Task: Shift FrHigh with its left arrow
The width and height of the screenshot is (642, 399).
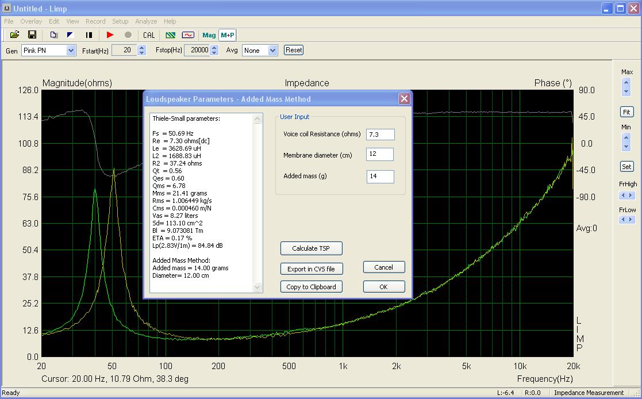Action: 623,195
